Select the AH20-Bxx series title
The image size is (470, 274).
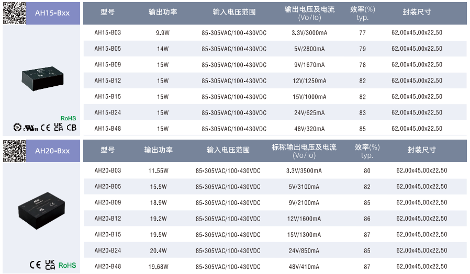pos(52,151)
